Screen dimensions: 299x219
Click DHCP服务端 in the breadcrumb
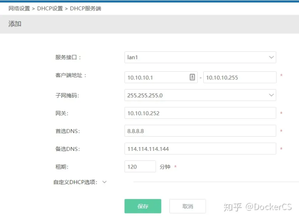(85, 9)
